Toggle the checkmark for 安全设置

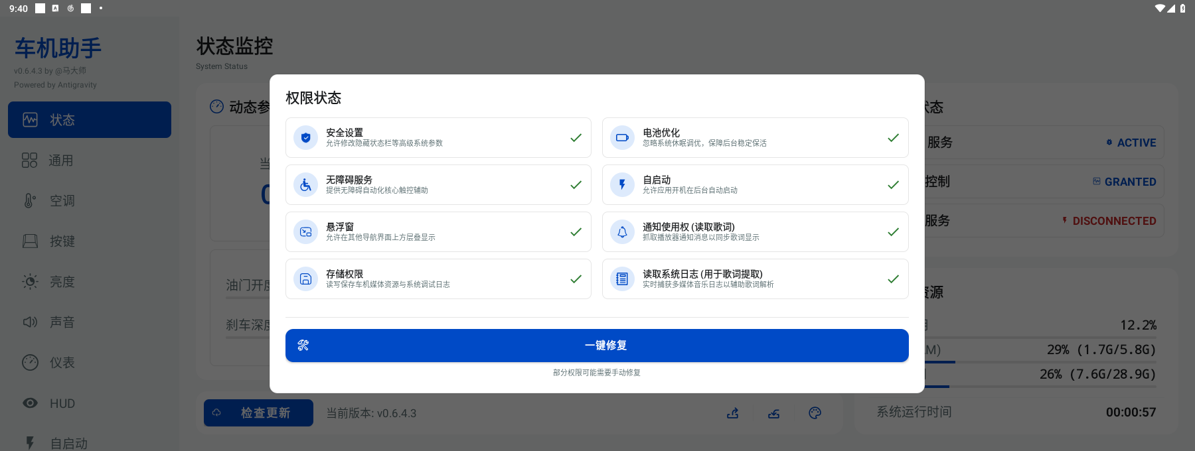(576, 138)
